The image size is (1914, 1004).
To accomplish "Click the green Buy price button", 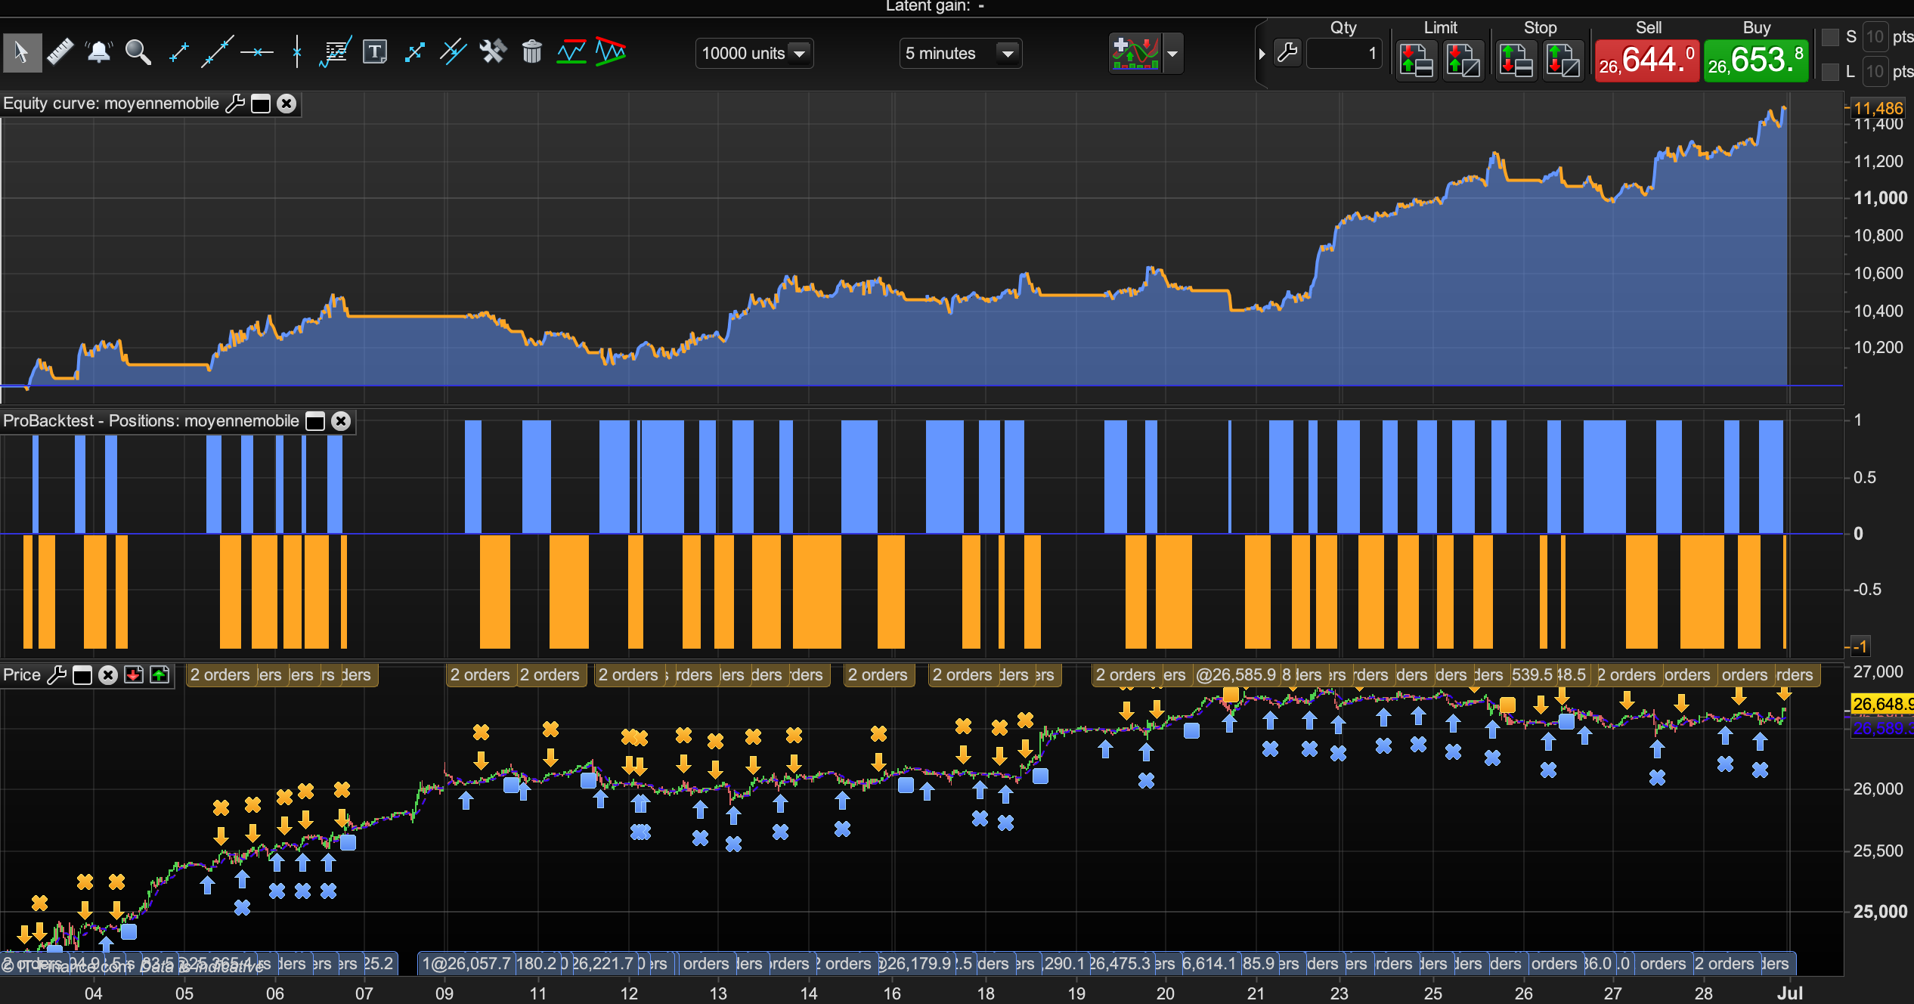I will 1755,60.
